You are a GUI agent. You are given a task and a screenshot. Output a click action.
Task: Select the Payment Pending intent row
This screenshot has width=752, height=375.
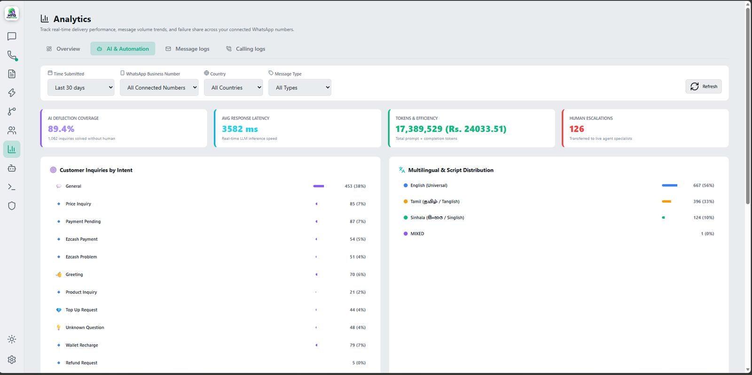(210, 222)
